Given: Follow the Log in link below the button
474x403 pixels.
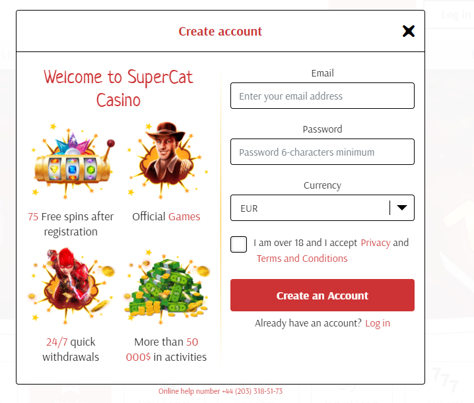Looking at the screenshot, I should (377, 323).
